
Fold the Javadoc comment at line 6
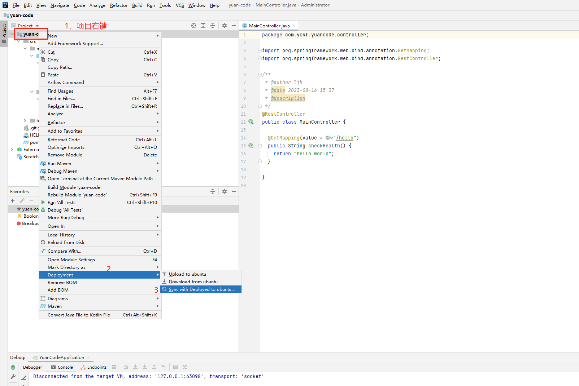pos(260,75)
